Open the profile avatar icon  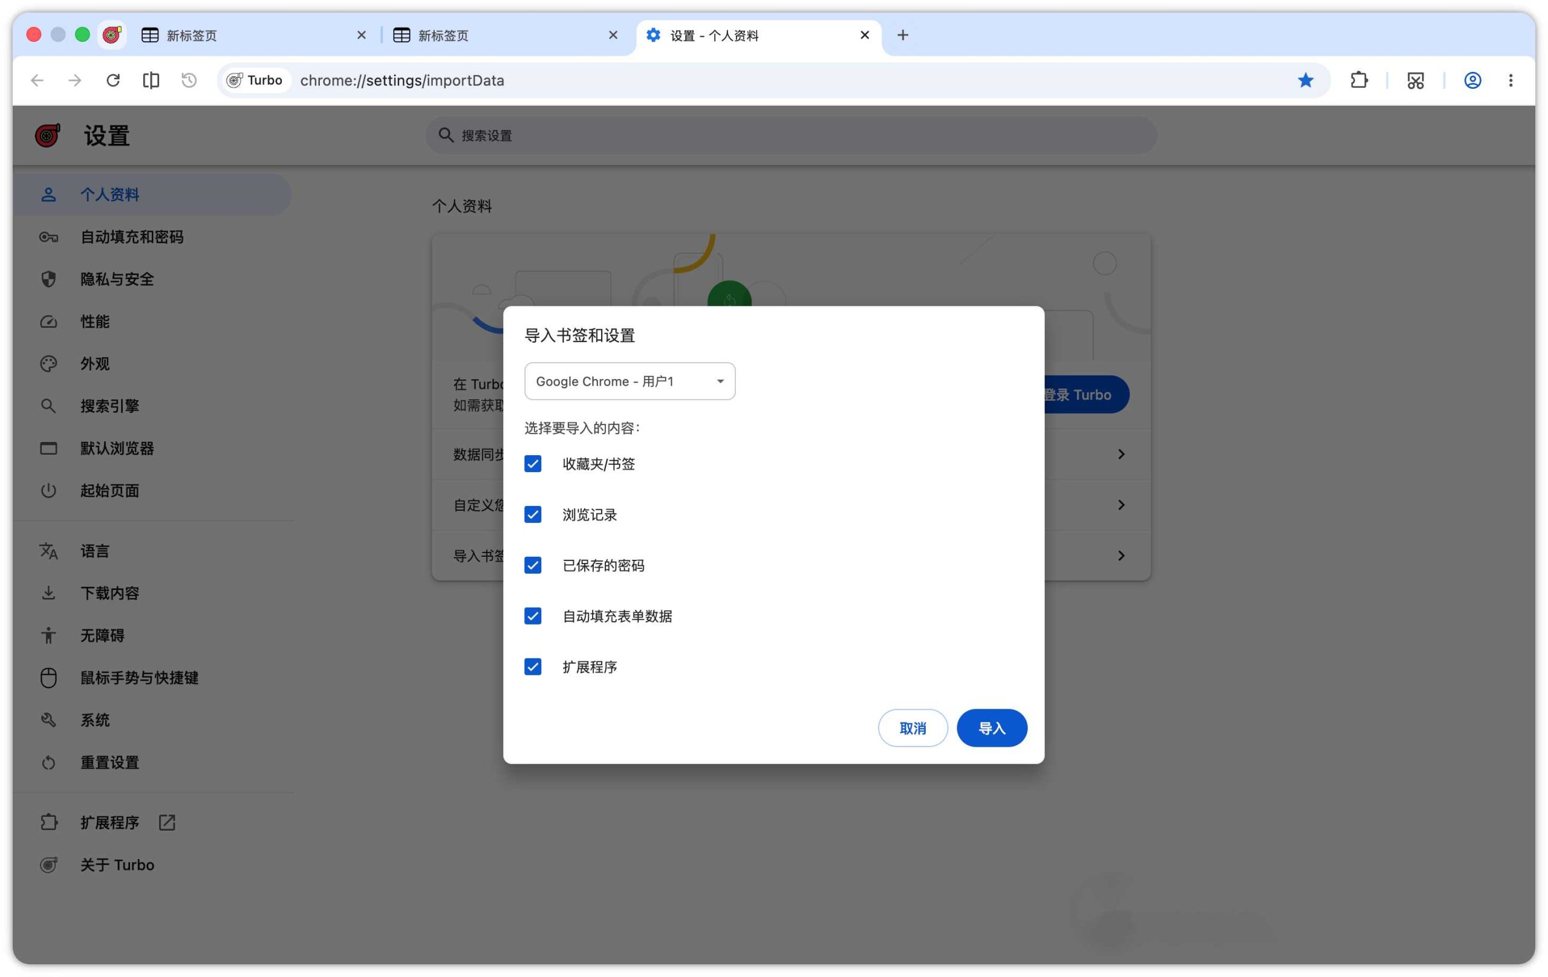tap(1473, 80)
